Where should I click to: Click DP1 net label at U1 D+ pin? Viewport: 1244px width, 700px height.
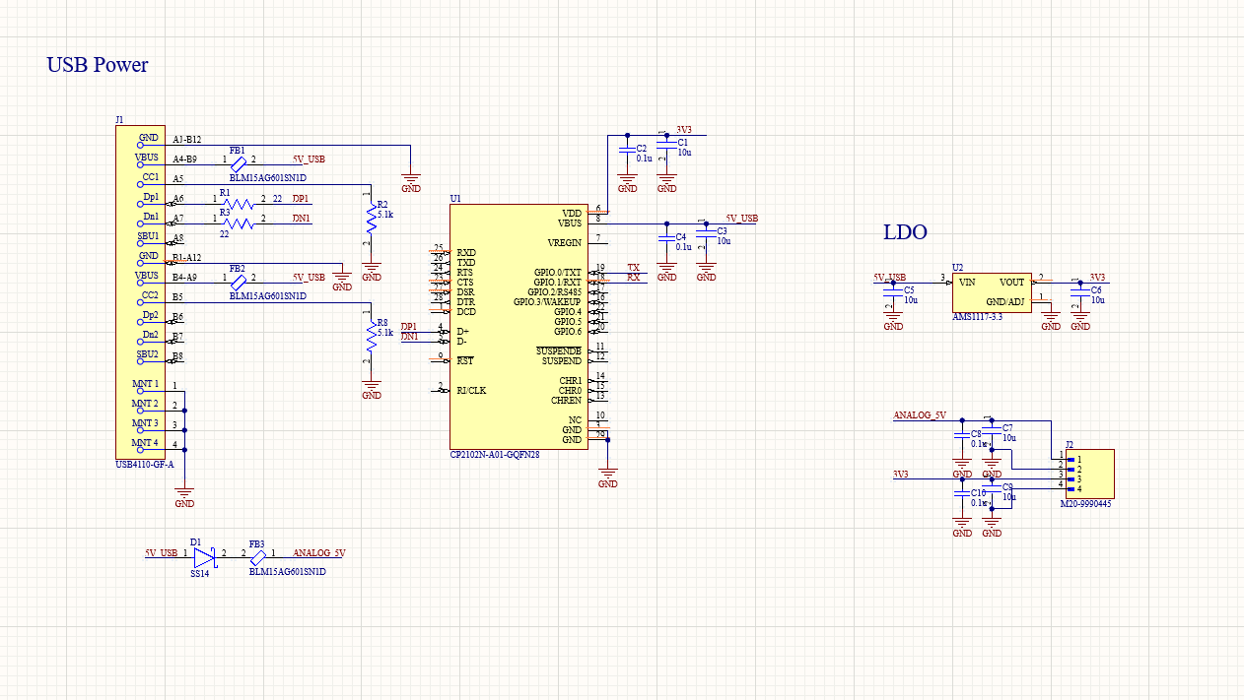[x=409, y=327]
